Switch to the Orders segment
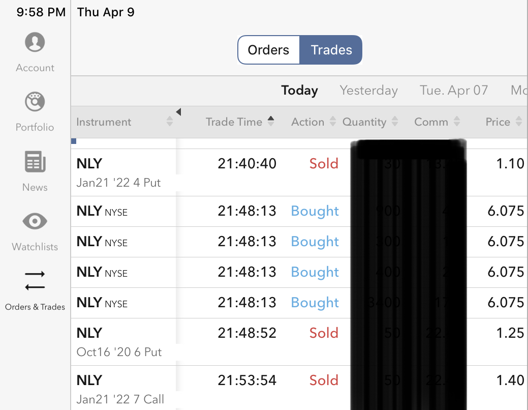Viewport: 528px width, 410px height. tap(268, 50)
